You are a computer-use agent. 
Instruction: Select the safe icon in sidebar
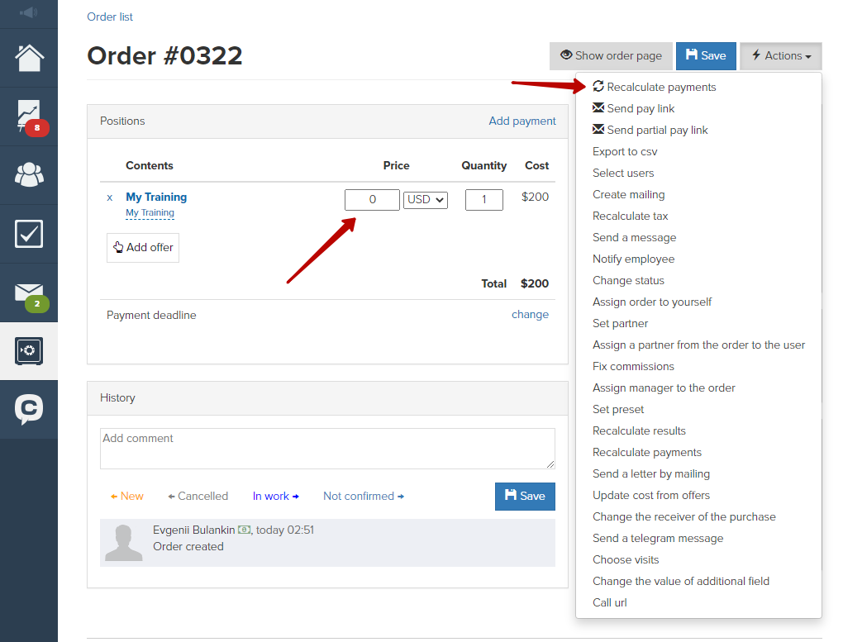[29, 351]
